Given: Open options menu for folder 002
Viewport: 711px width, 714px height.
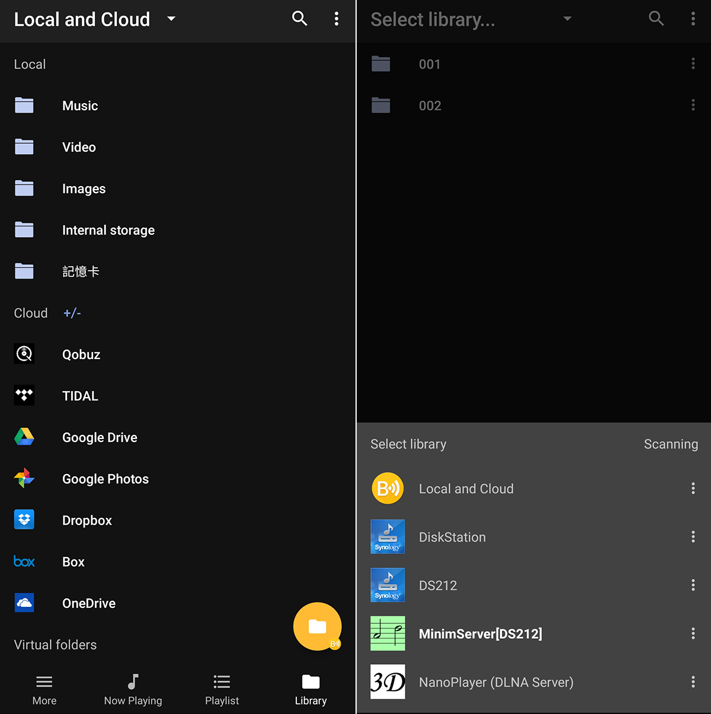Looking at the screenshot, I should click(693, 105).
